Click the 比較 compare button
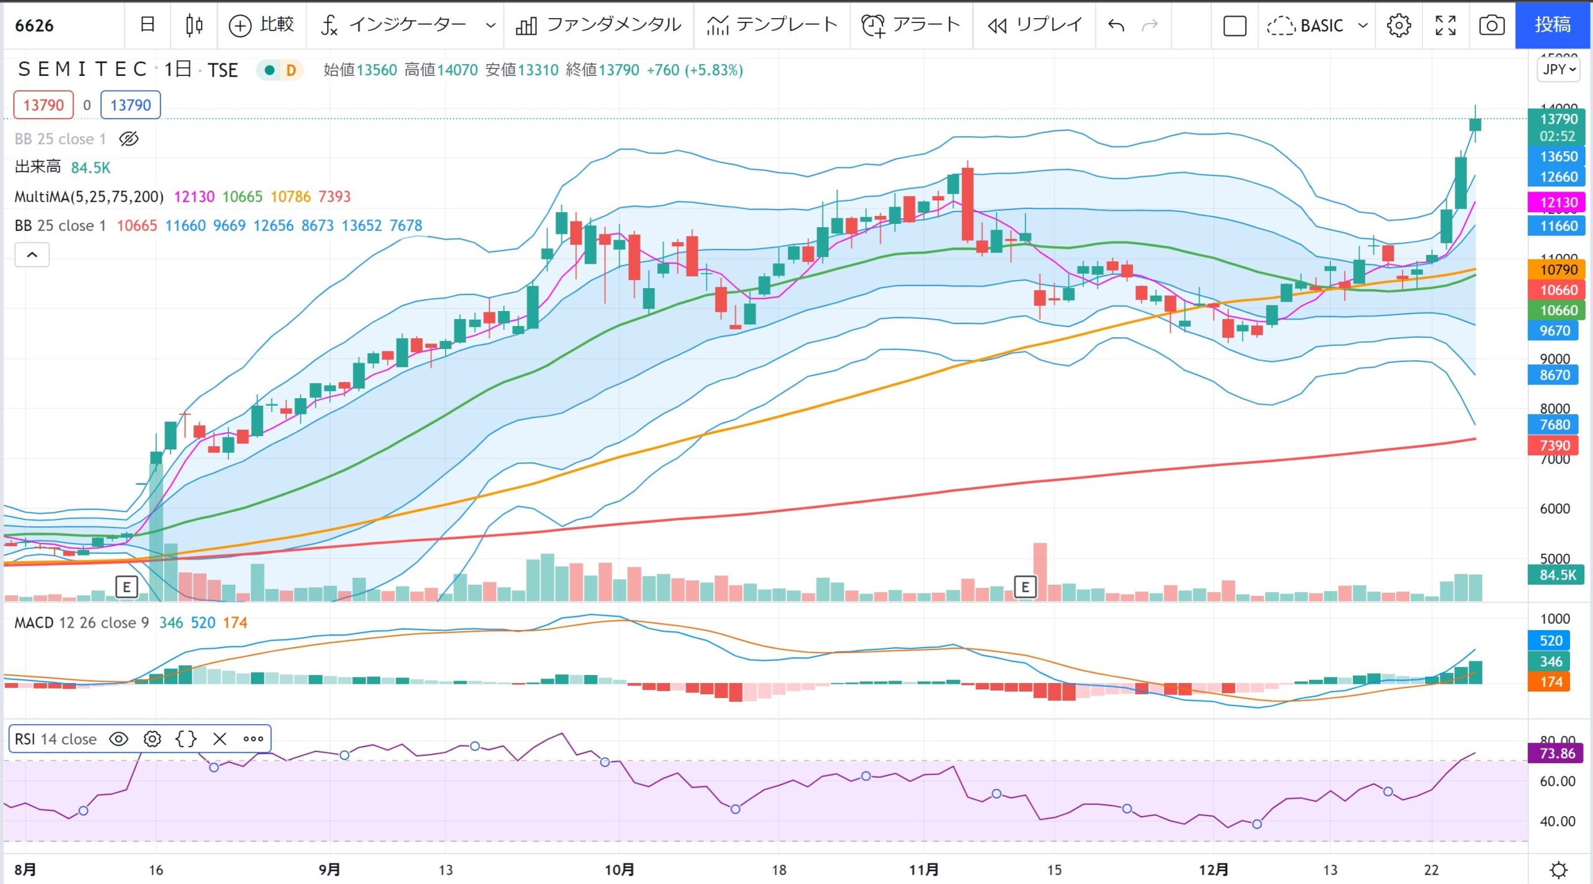1593x884 pixels. click(261, 26)
